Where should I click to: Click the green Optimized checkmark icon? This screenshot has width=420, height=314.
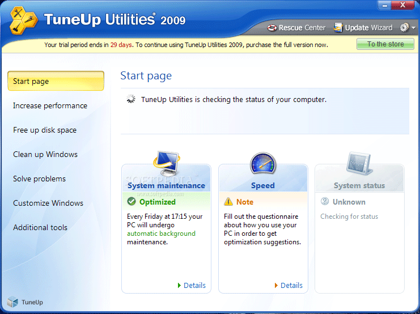tap(131, 201)
